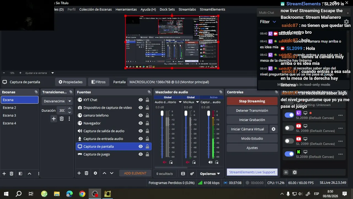Remove the transition with the trash icon
Viewport: 353px width, 199px height.
point(61,119)
